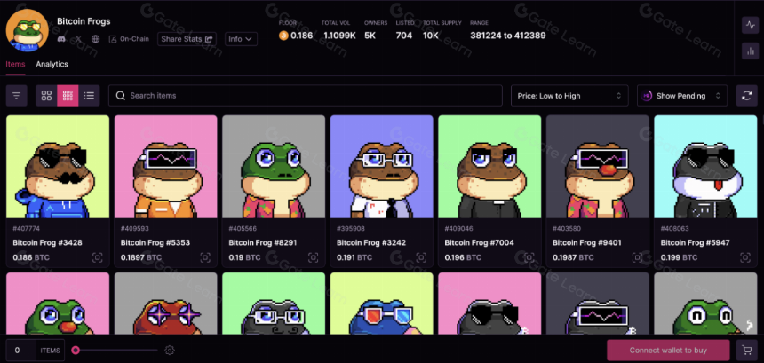Open Bitcoin Frog #7004 thumbnail
The height and width of the screenshot is (363, 764).
tap(489, 167)
